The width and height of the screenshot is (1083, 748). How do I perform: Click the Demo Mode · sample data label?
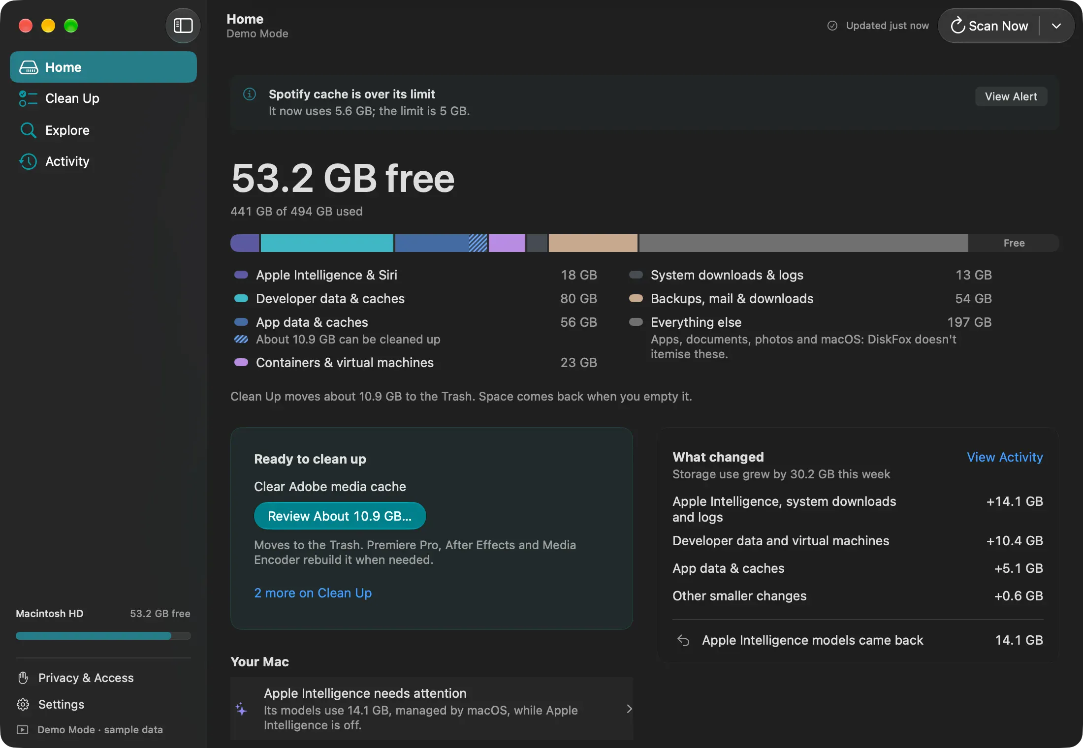[x=100, y=730]
